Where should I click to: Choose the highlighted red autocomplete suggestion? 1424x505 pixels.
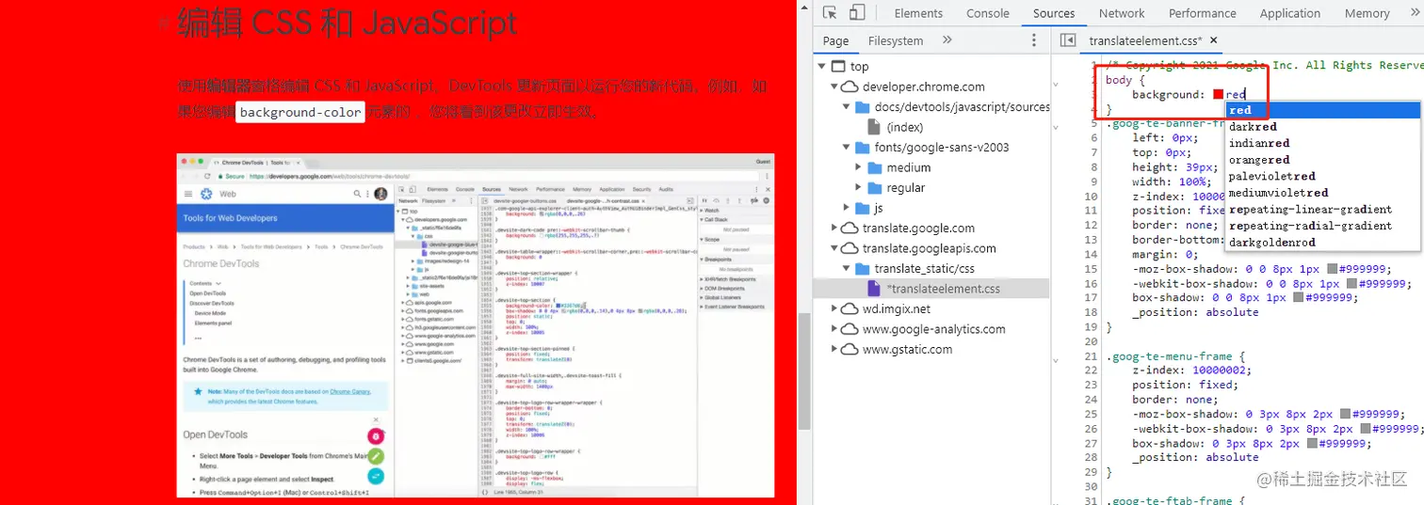pyautogui.click(x=1322, y=110)
